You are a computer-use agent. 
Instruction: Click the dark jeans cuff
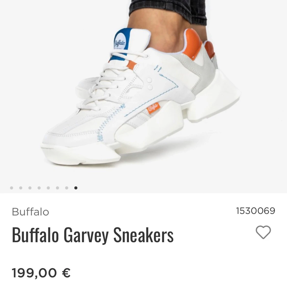tap(168, 11)
